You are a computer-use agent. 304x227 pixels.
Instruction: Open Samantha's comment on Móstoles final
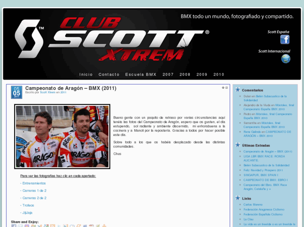click(x=264, y=125)
